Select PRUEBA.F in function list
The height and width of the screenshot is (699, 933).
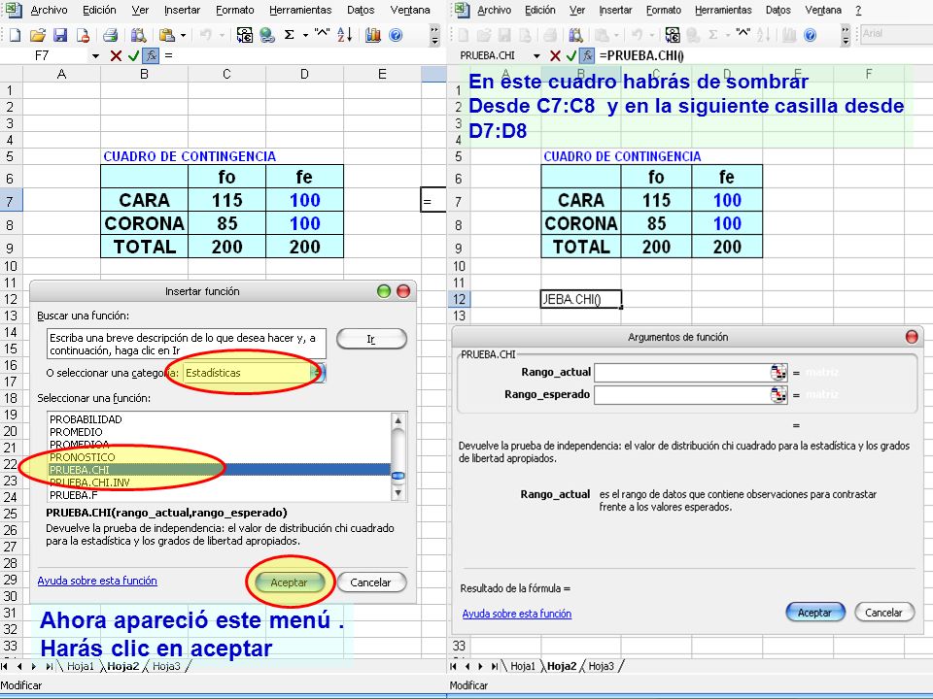(x=219, y=495)
